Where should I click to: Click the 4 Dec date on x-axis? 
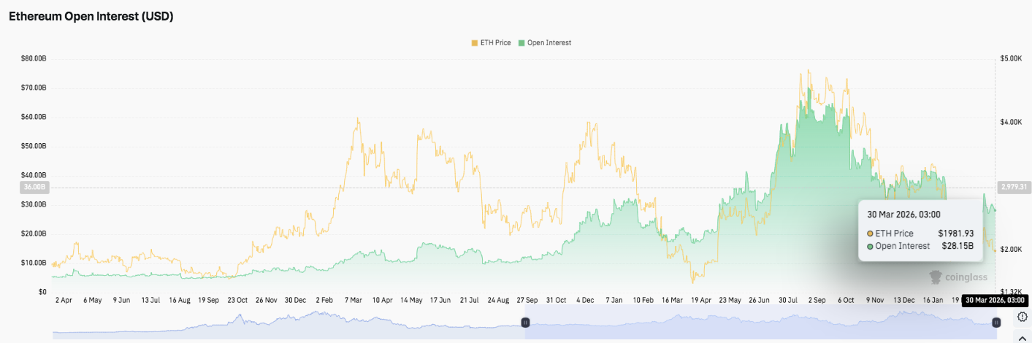585,300
